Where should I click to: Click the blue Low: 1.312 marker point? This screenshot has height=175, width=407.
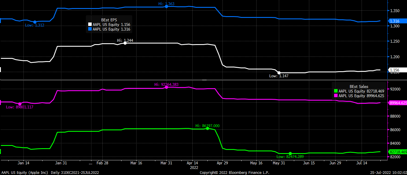(x=35, y=22)
